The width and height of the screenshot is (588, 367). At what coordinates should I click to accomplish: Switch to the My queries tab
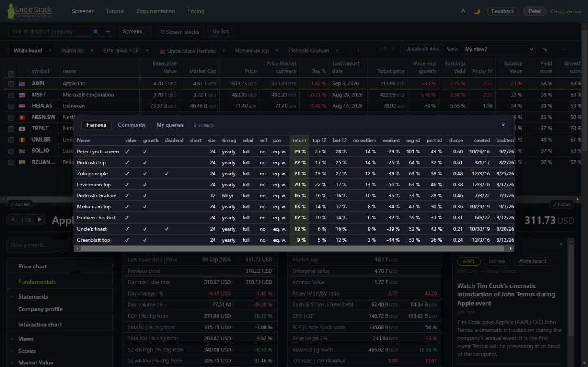tap(170, 125)
